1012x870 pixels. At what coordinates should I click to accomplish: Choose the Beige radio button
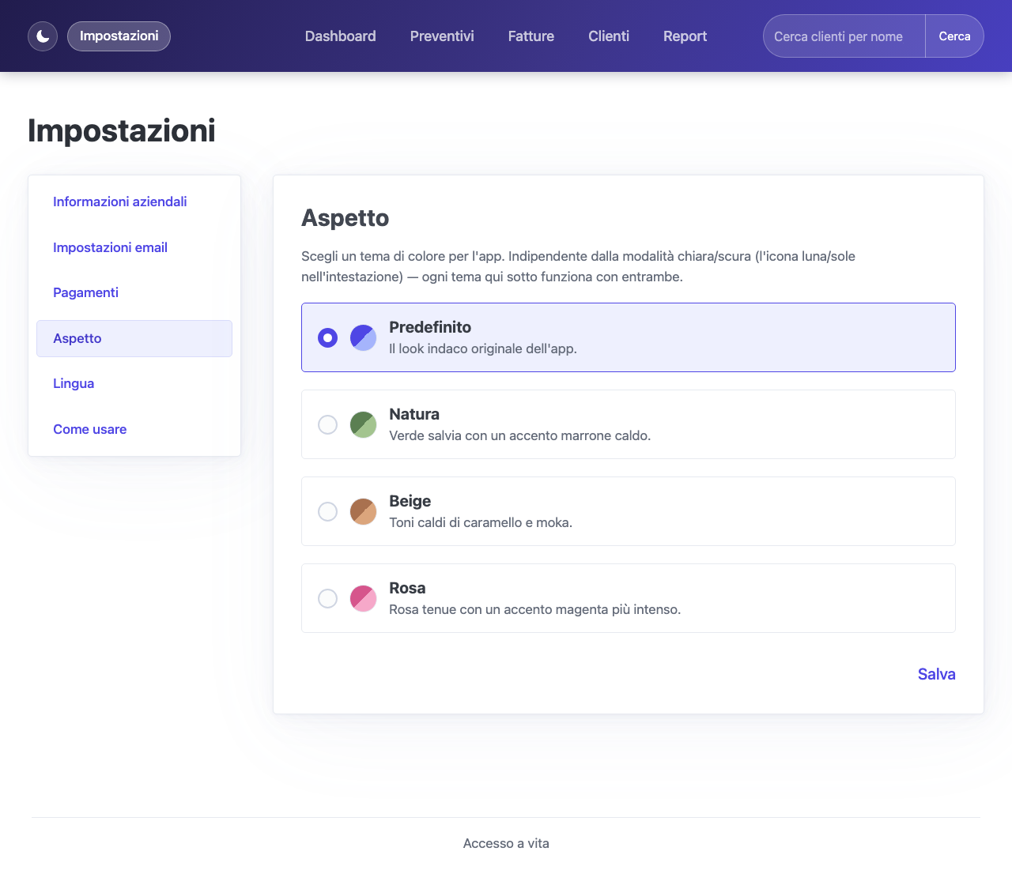327,511
